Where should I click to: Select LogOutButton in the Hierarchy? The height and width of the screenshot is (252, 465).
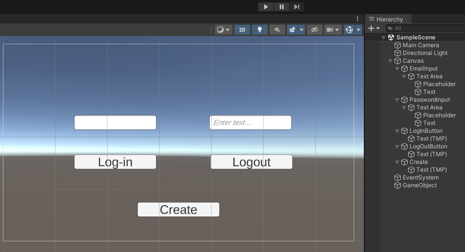coord(428,146)
